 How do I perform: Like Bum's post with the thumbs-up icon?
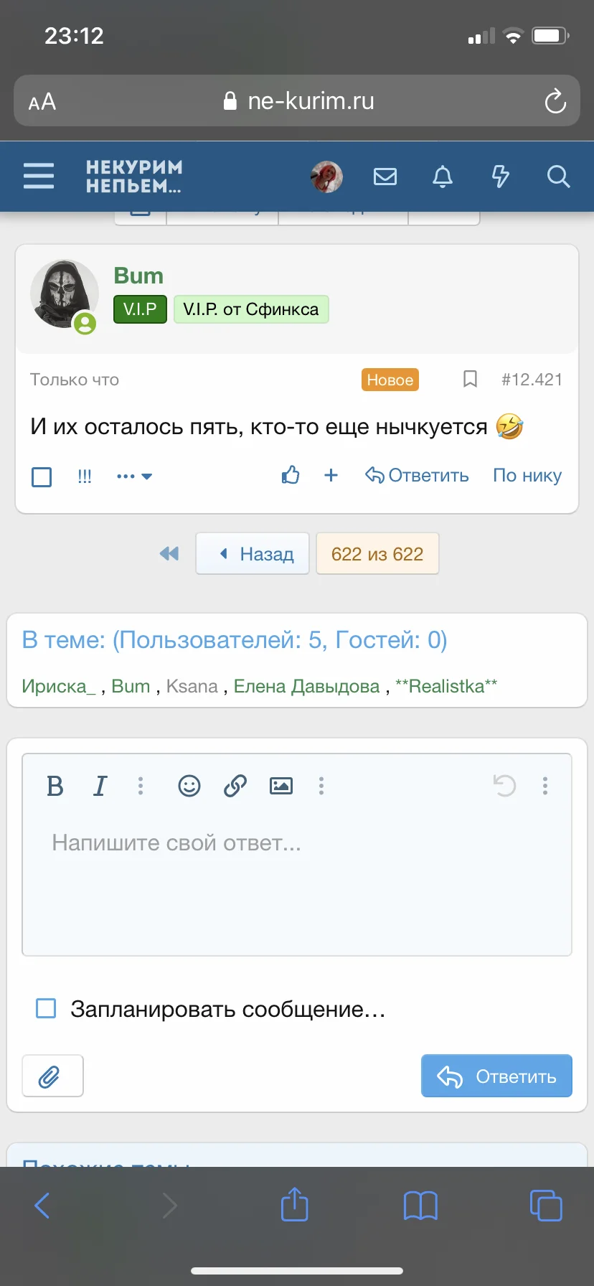(291, 475)
